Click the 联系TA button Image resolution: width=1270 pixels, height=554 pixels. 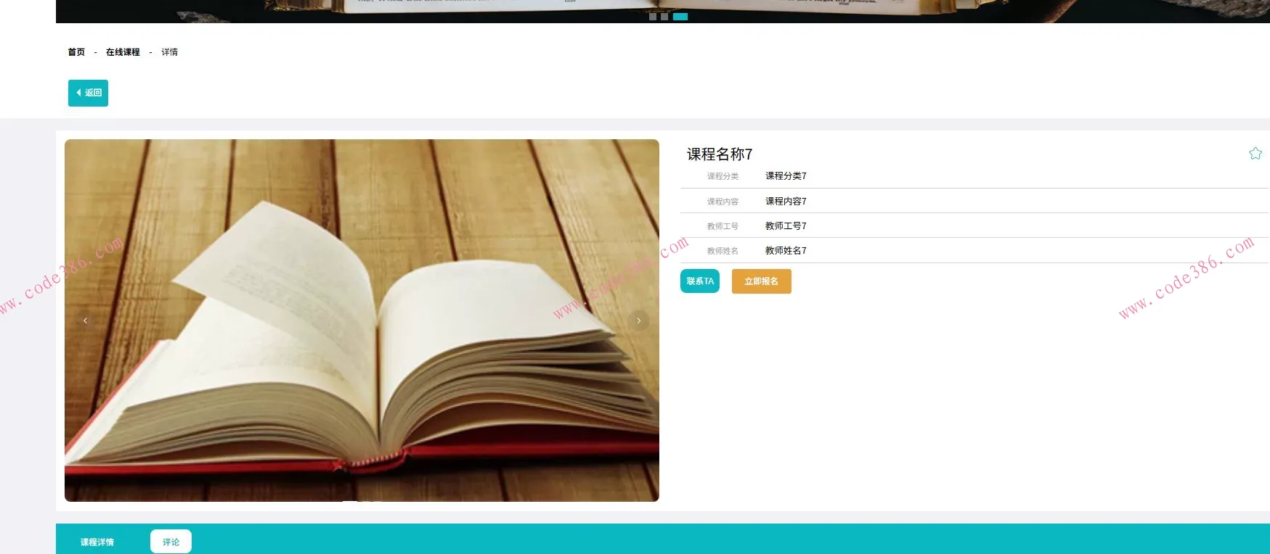(x=700, y=281)
